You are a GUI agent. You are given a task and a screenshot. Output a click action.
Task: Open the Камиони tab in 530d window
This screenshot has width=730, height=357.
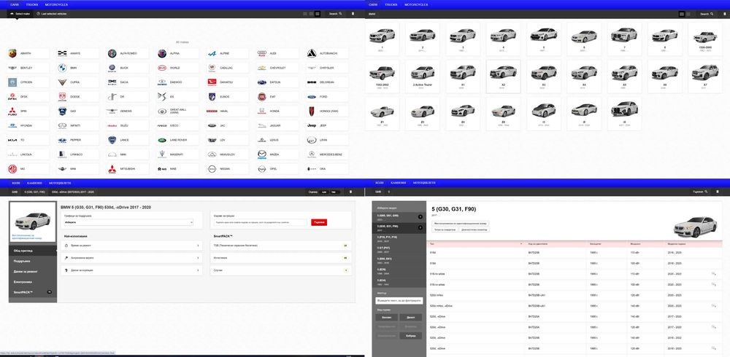click(x=34, y=183)
